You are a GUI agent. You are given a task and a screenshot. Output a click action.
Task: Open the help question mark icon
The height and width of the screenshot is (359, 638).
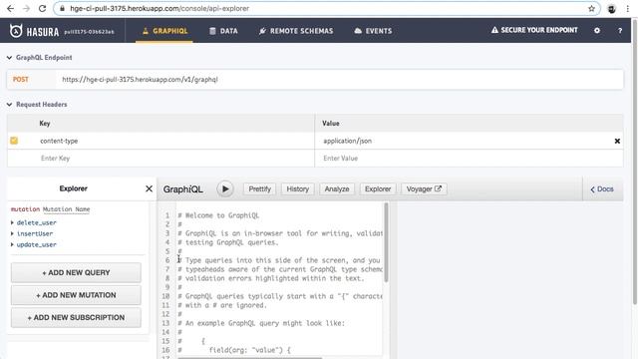[x=620, y=31]
